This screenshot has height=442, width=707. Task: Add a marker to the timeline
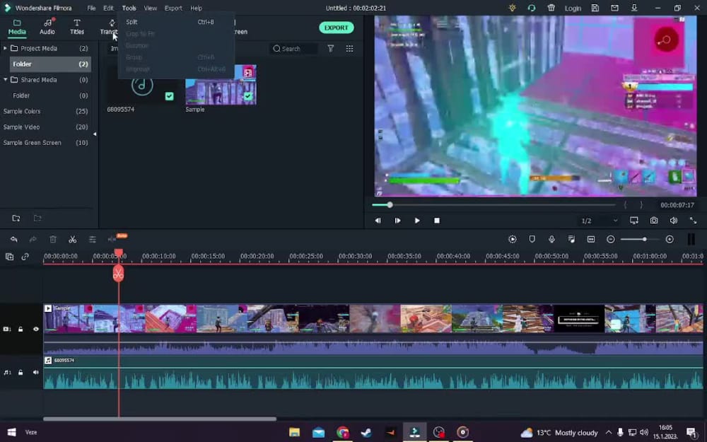pyautogui.click(x=532, y=239)
